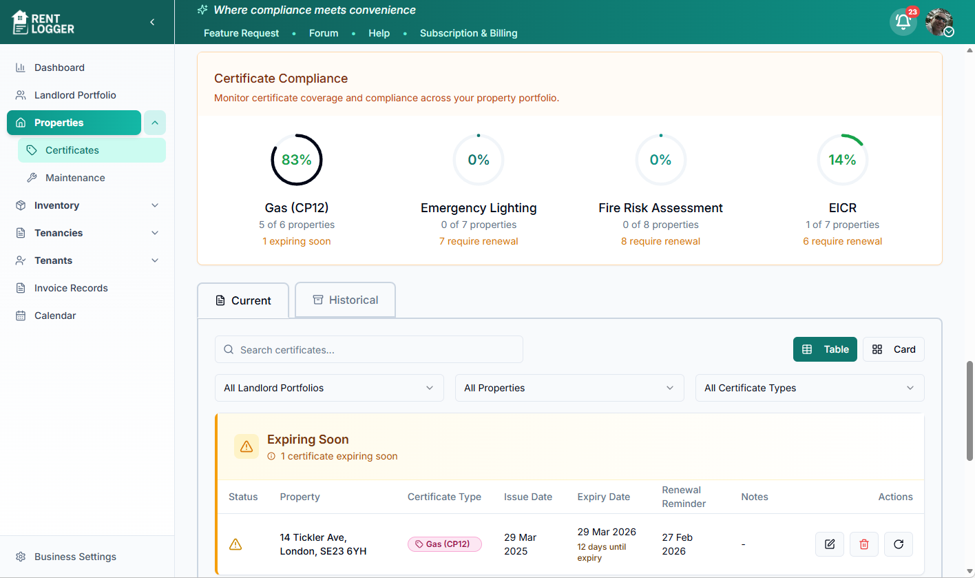Click the EICR 14% progress ring
The width and height of the screenshot is (975, 578).
pos(843,159)
